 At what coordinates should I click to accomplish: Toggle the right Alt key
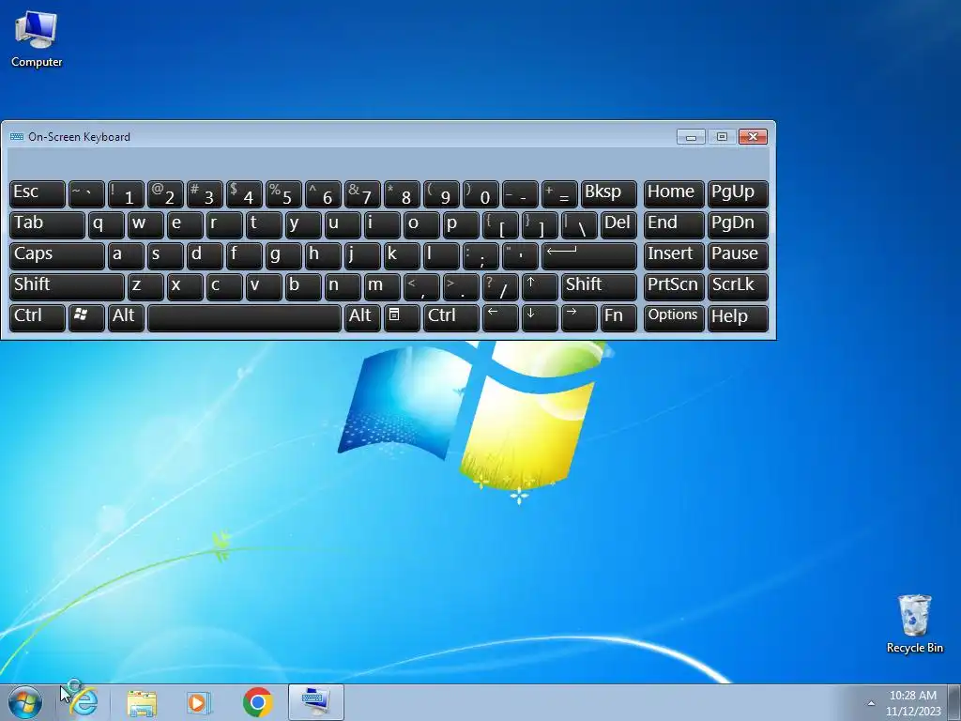(362, 317)
